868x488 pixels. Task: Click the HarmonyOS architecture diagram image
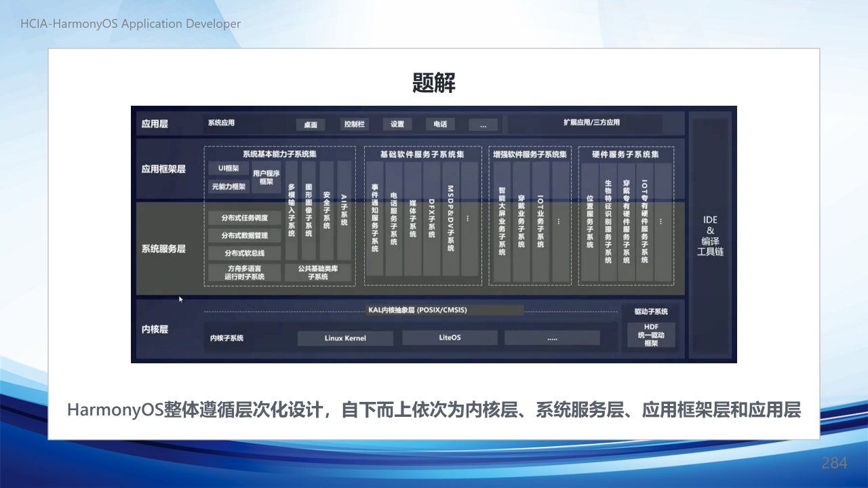pyautogui.click(x=434, y=235)
